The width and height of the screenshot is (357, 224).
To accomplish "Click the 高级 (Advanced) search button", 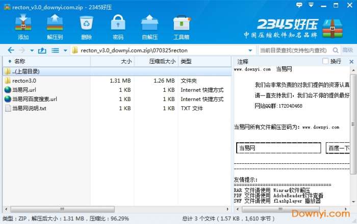I will point(348,50).
